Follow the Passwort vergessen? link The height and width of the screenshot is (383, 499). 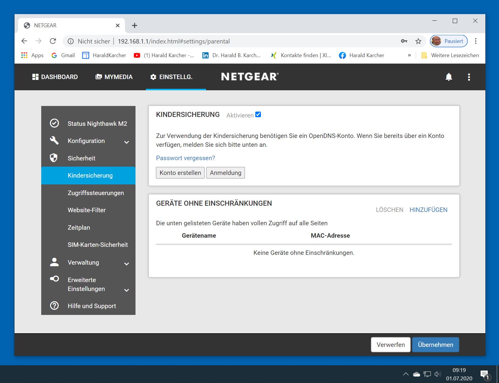pos(185,158)
